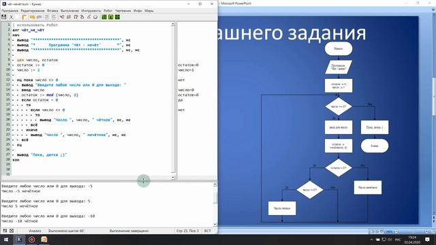The width and height of the screenshot is (436, 245).
Task: Click 'Выполнение завершено' status text
Action: (x=129, y=231)
